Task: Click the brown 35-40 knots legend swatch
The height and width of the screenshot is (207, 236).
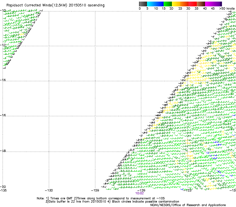Action: (x=201, y=4)
